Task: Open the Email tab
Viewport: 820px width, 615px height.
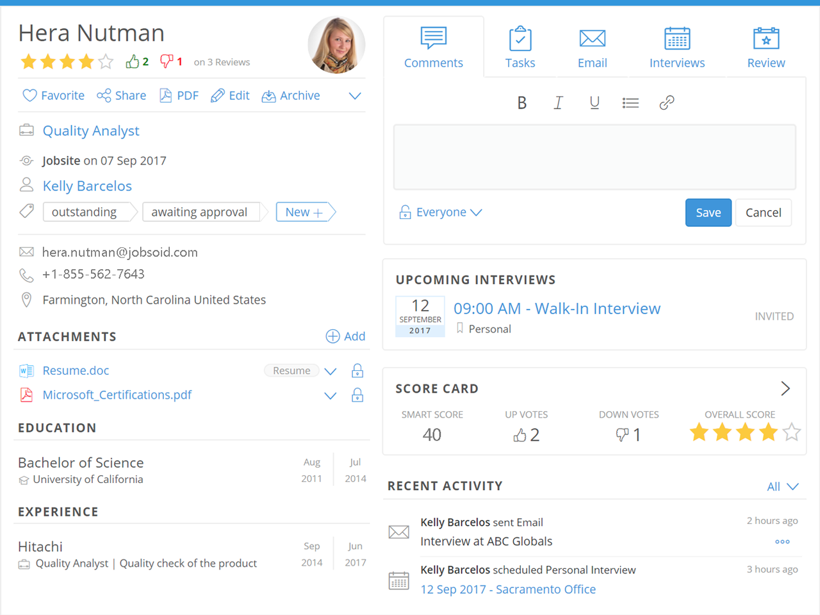Action: click(x=593, y=47)
